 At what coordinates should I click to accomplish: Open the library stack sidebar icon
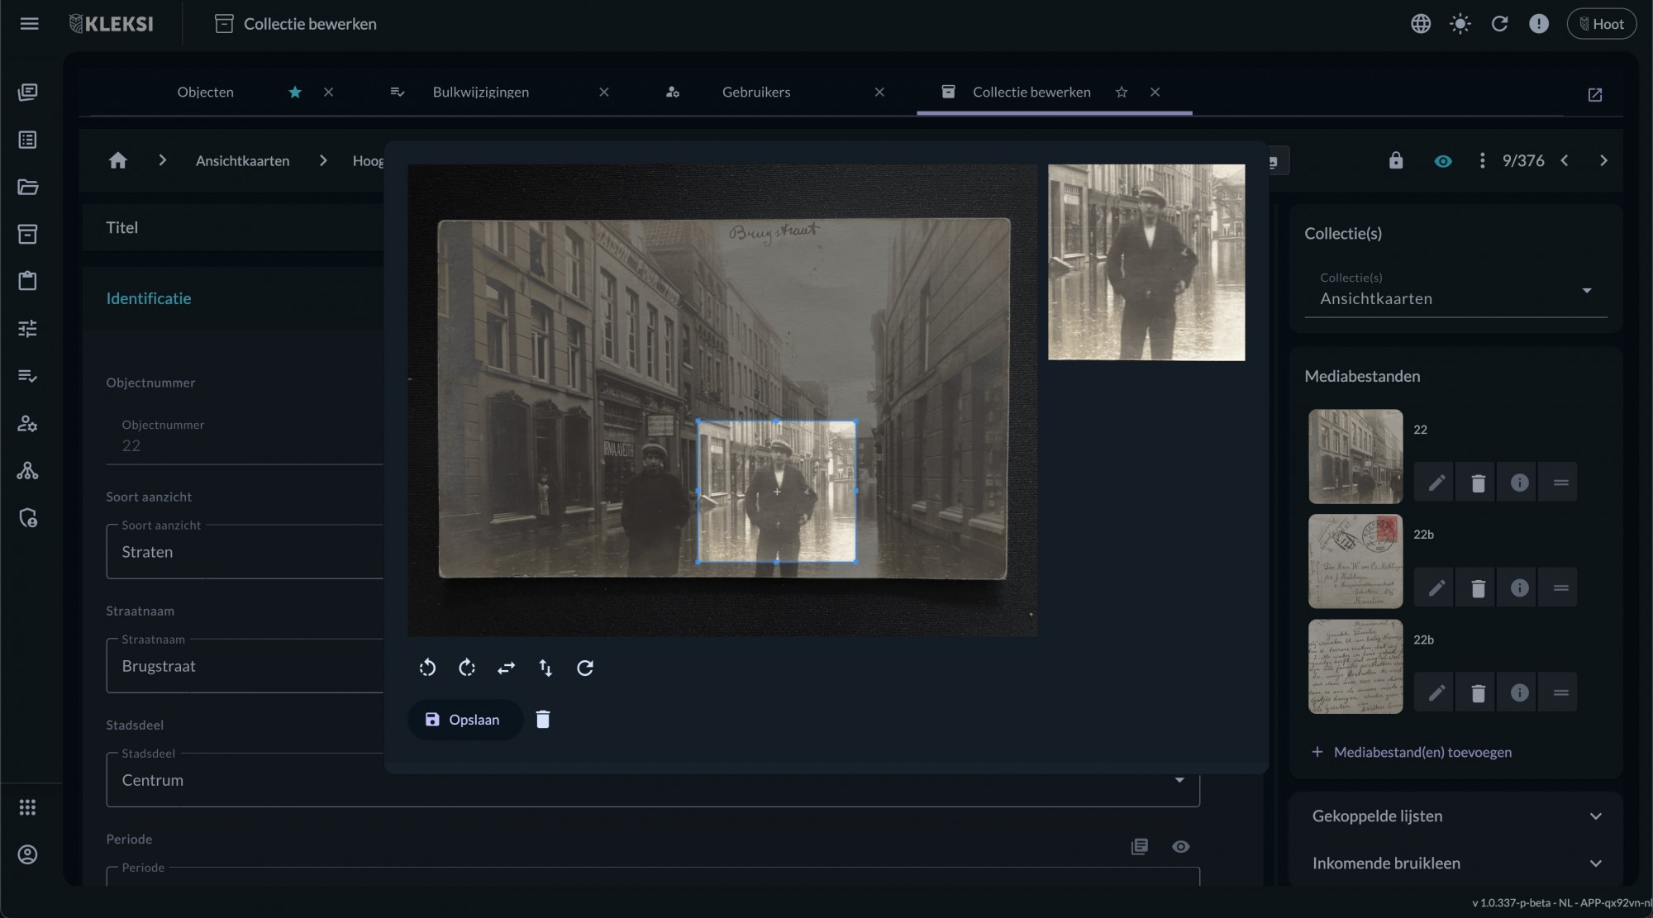tap(28, 92)
